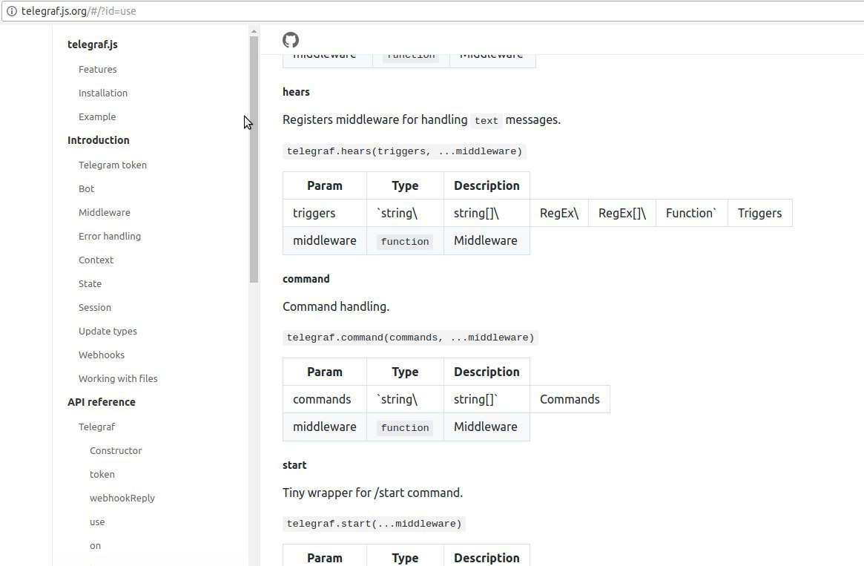Click 'Tiny wrapper for /start command.' text
Viewport: 864px width, 566px height.
coord(372,493)
